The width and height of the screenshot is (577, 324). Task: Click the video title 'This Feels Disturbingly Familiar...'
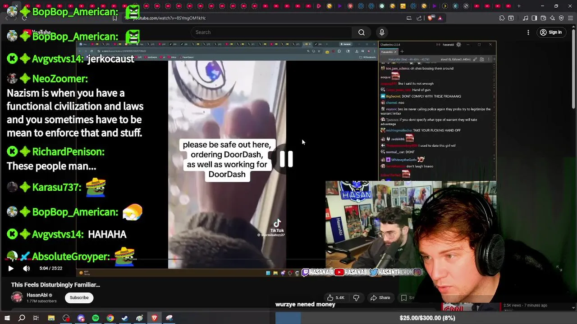pos(55,285)
